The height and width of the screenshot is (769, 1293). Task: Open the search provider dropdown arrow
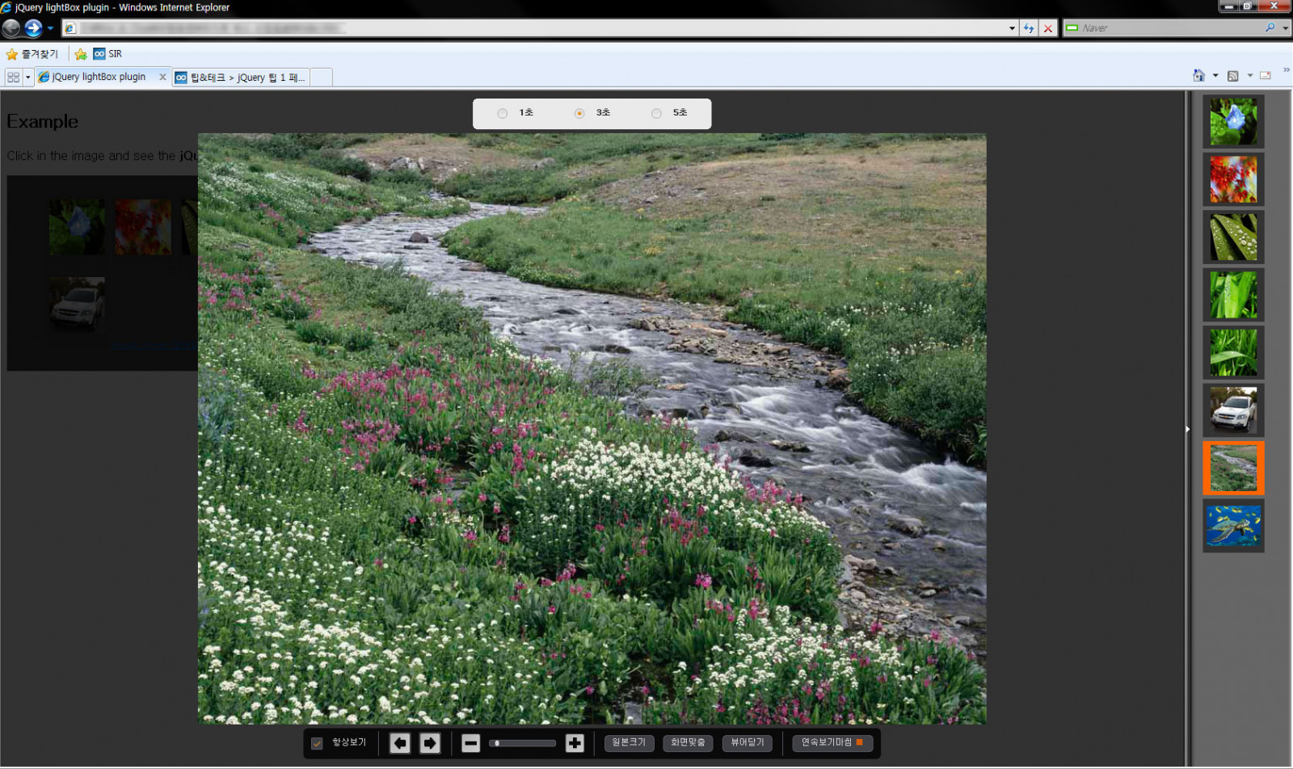(1285, 28)
